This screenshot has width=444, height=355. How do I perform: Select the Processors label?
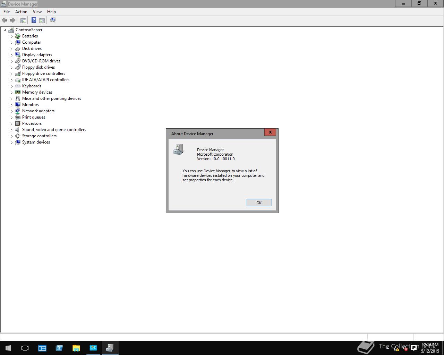pos(32,123)
